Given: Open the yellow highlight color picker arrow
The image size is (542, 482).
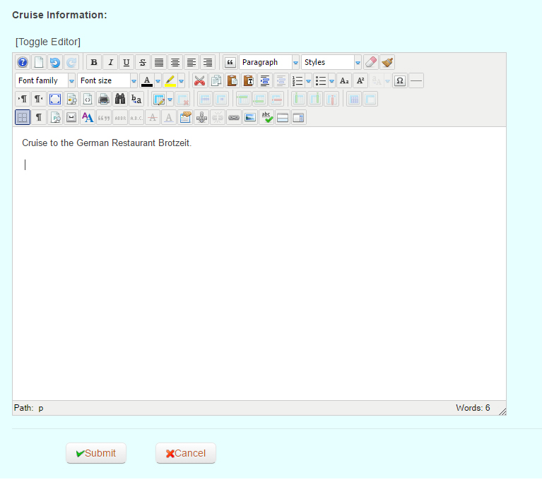Looking at the screenshot, I should coord(181,80).
